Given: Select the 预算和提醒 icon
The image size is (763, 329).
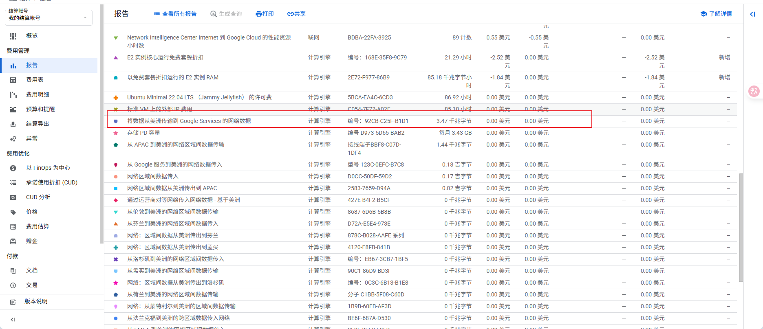Looking at the screenshot, I should tap(13, 110).
